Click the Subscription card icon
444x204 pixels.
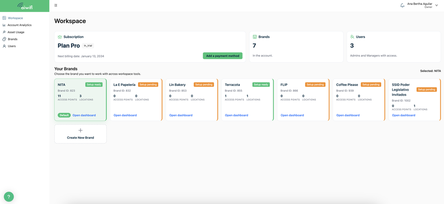(60, 37)
